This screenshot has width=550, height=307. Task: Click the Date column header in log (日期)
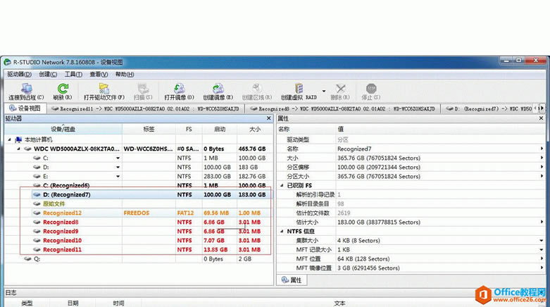[x=73, y=303]
